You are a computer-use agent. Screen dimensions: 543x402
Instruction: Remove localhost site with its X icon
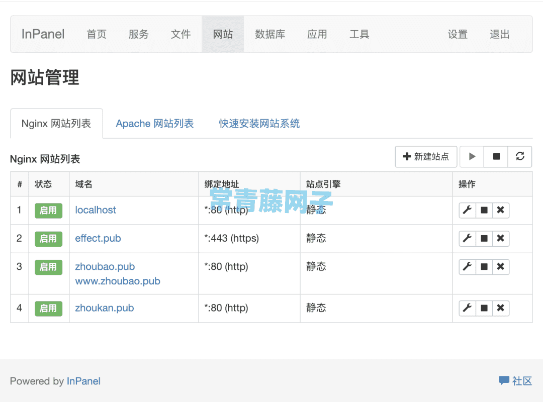pyautogui.click(x=500, y=210)
